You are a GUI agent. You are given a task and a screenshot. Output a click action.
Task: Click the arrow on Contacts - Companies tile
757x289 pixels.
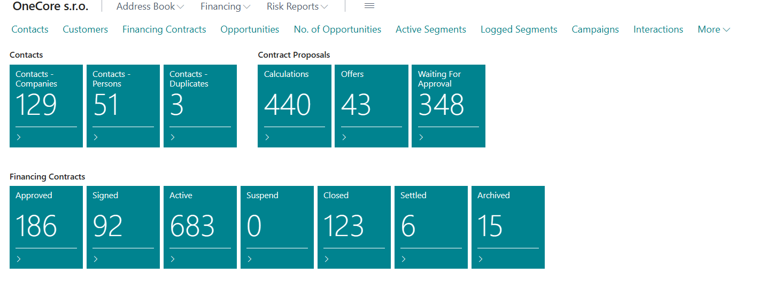pyautogui.click(x=19, y=137)
